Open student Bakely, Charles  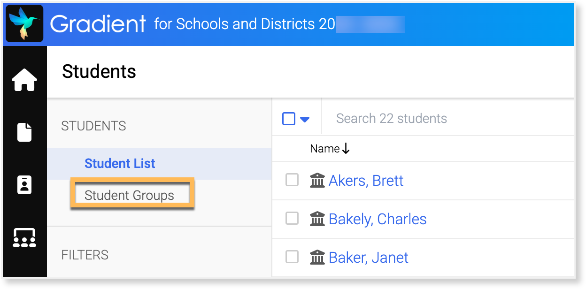[378, 219]
